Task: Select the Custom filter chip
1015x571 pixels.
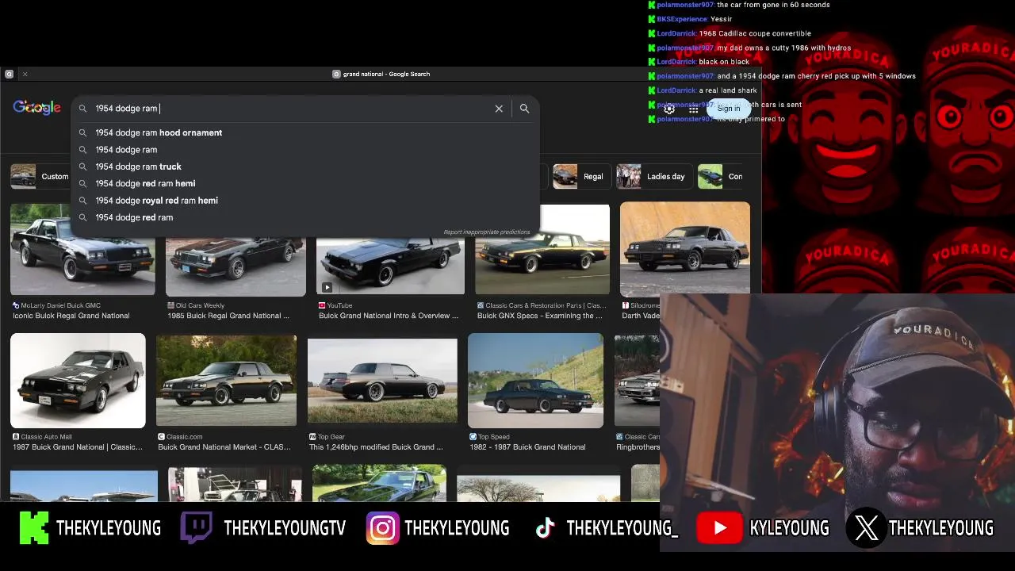Action: tap(40, 176)
